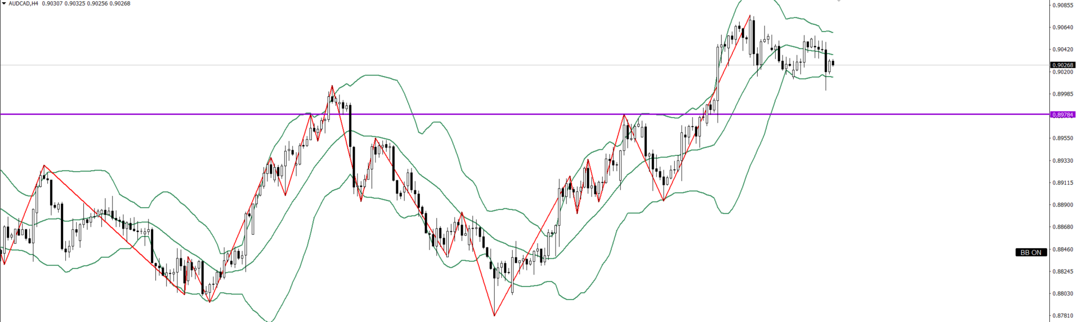Click the 0.88460 price axis label
The image size is (1078, 322).
1062,249
